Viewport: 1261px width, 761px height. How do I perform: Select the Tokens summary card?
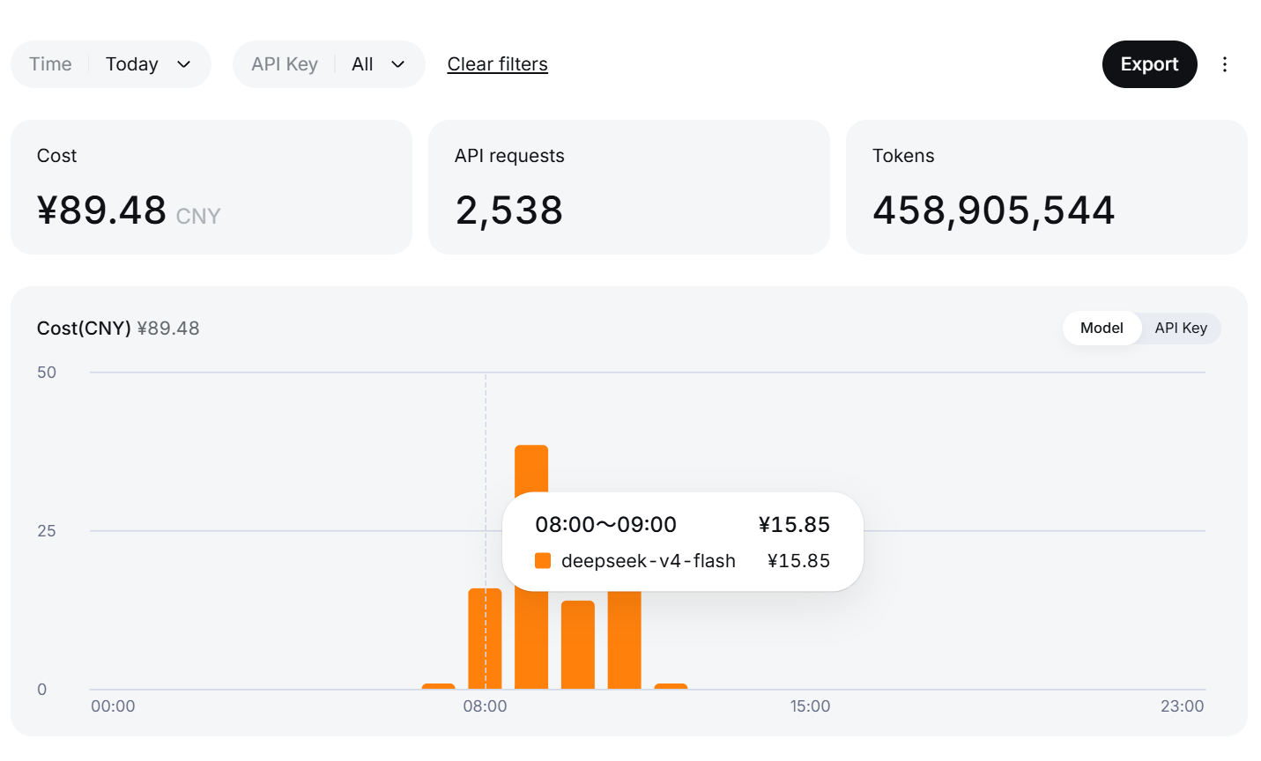click(x=1047, y=188)
